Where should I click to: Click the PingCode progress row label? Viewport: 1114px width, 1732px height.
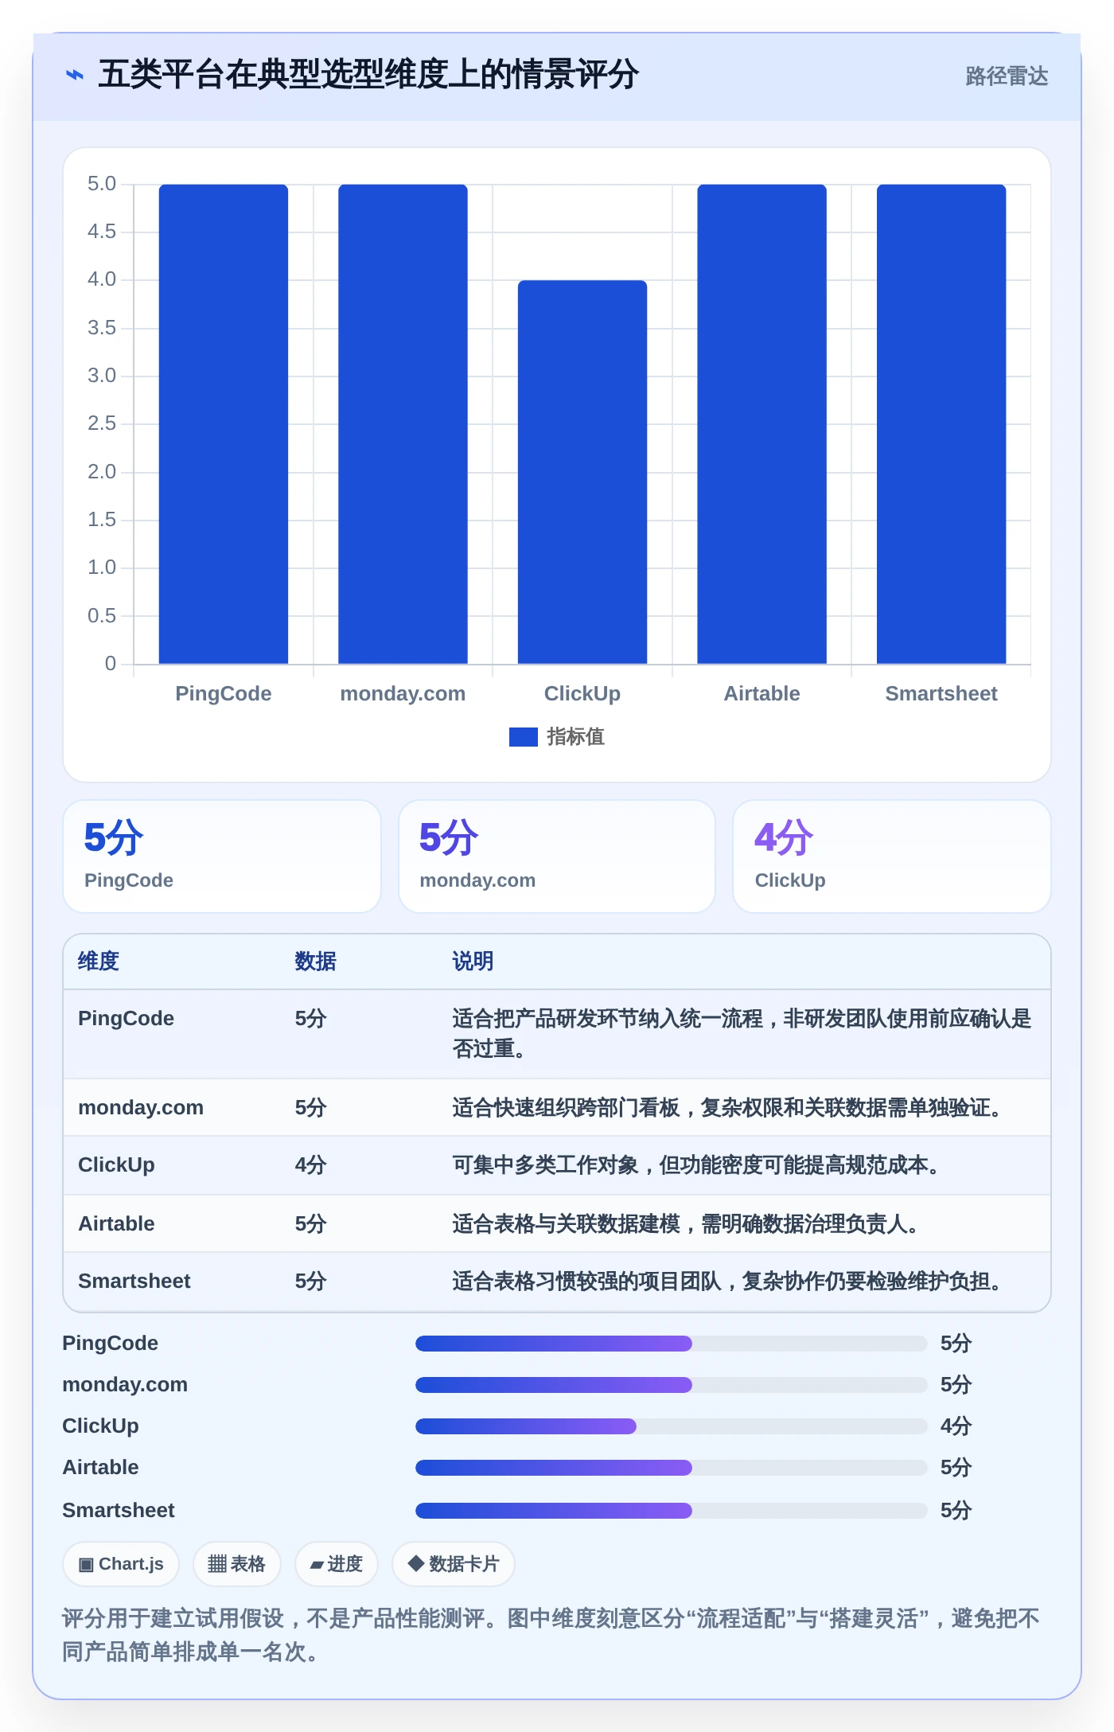111,1344
